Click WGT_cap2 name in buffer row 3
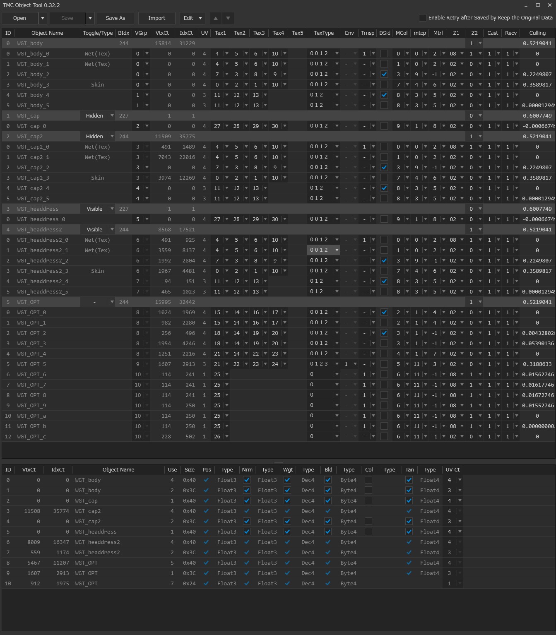556x635 pixels. click(88, 511)
